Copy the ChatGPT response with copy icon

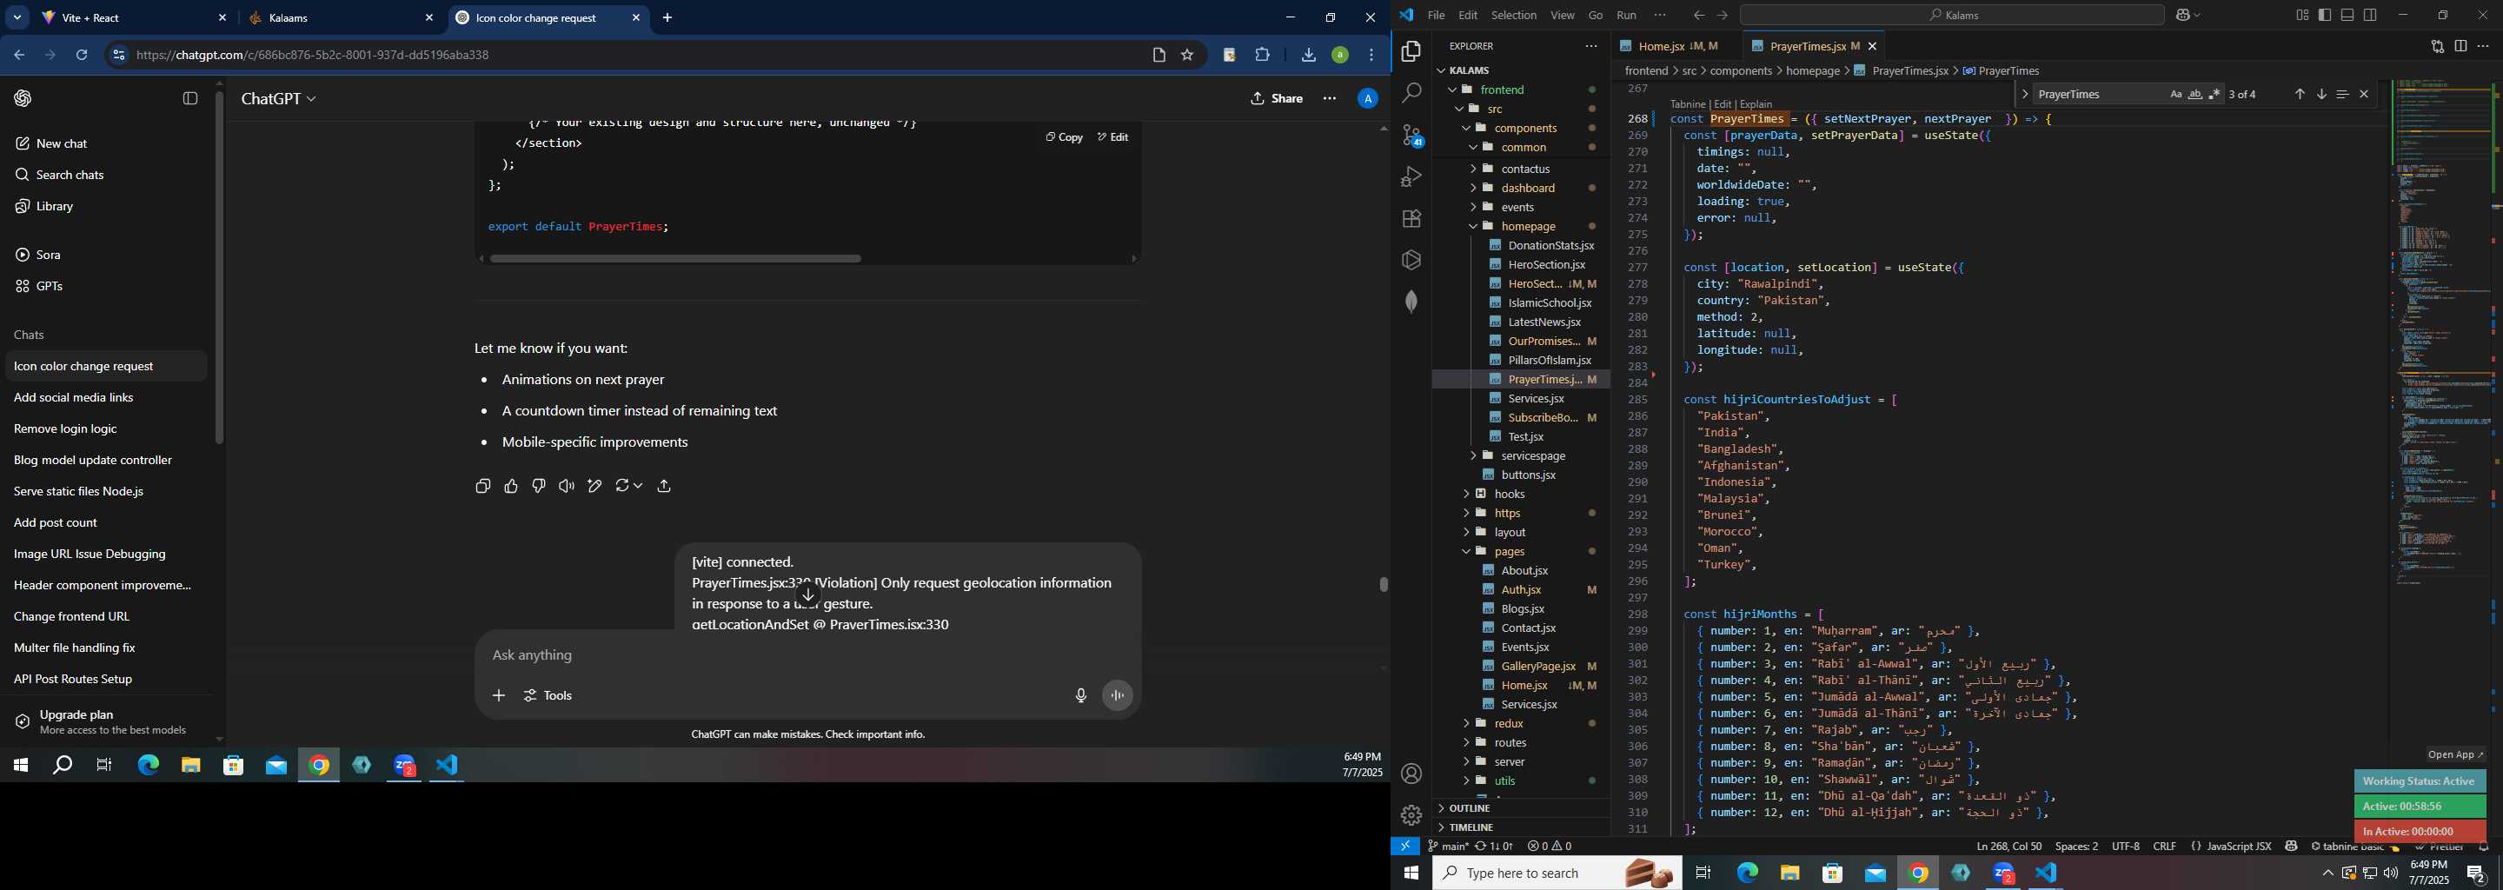pos(483,486)
